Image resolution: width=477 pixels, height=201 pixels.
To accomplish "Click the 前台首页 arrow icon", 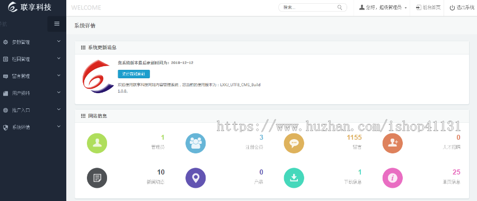I will pos(419,7).
